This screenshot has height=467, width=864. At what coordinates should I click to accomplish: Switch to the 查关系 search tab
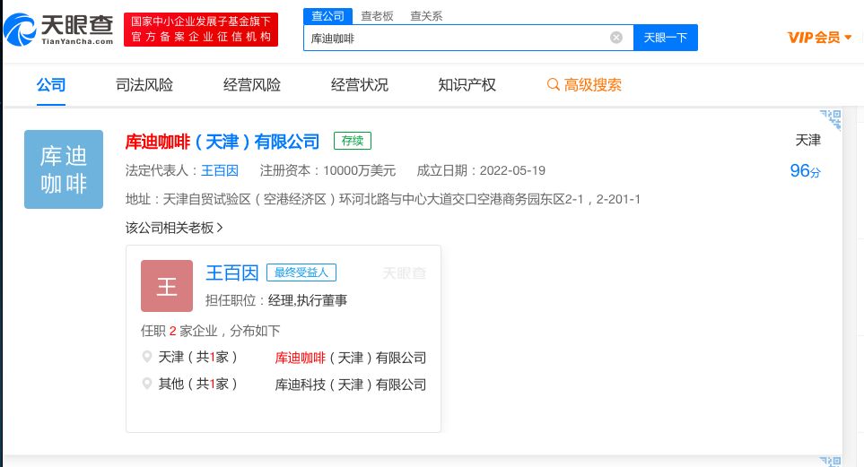point(426,16)
